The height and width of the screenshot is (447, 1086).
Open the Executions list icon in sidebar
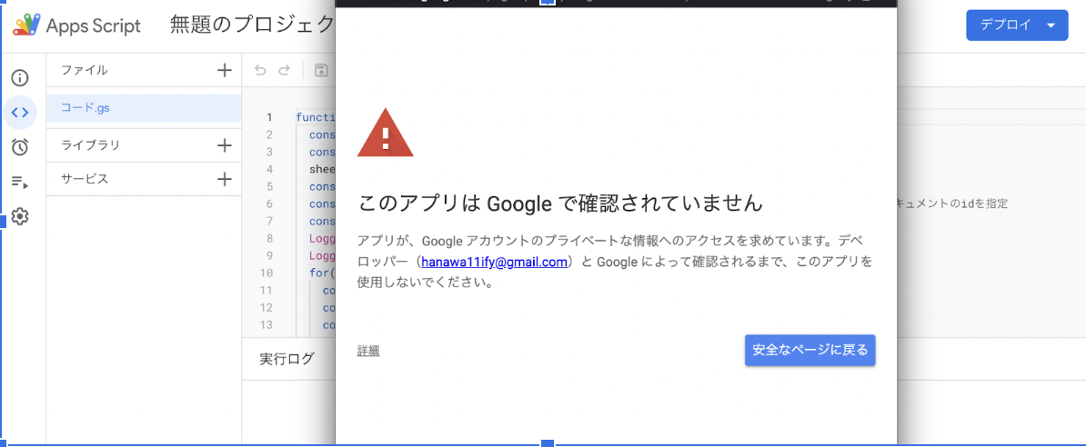(20, 182)
